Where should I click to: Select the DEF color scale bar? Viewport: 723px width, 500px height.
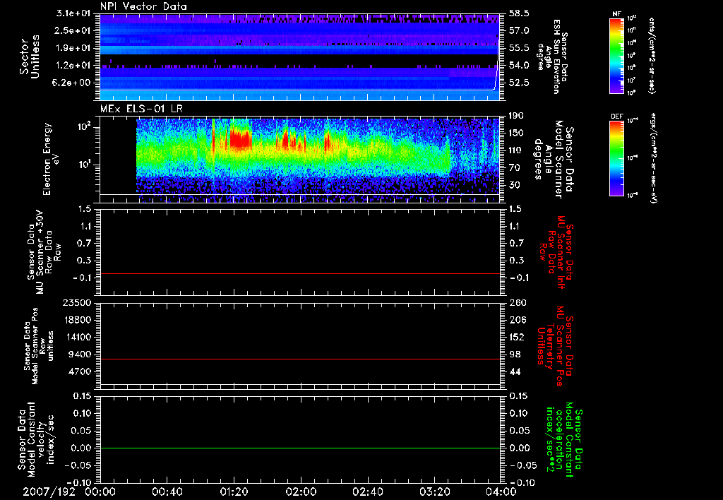click(616, 158)
